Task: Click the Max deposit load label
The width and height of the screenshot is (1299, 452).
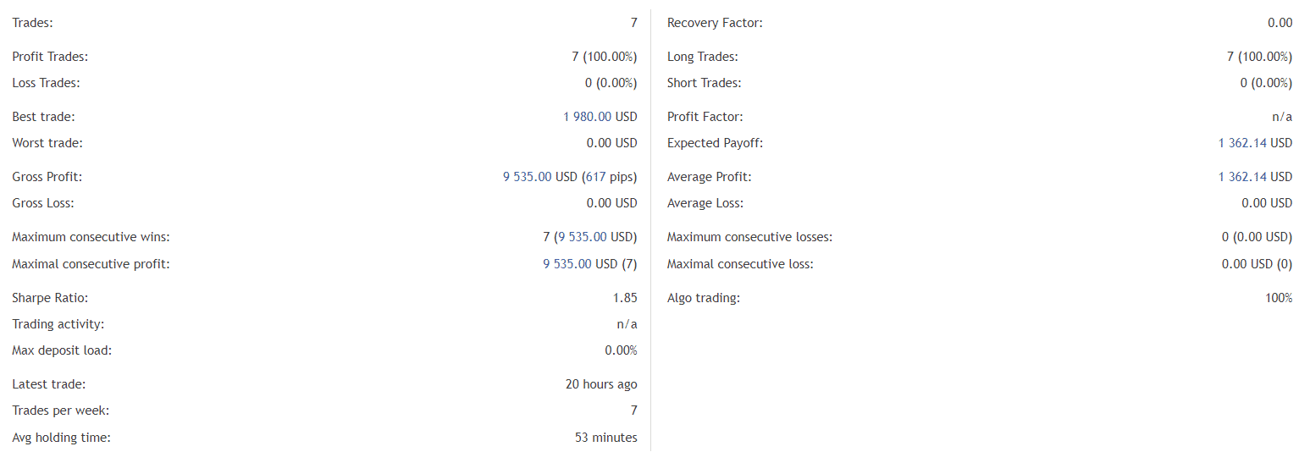Action: click(62, 350)
